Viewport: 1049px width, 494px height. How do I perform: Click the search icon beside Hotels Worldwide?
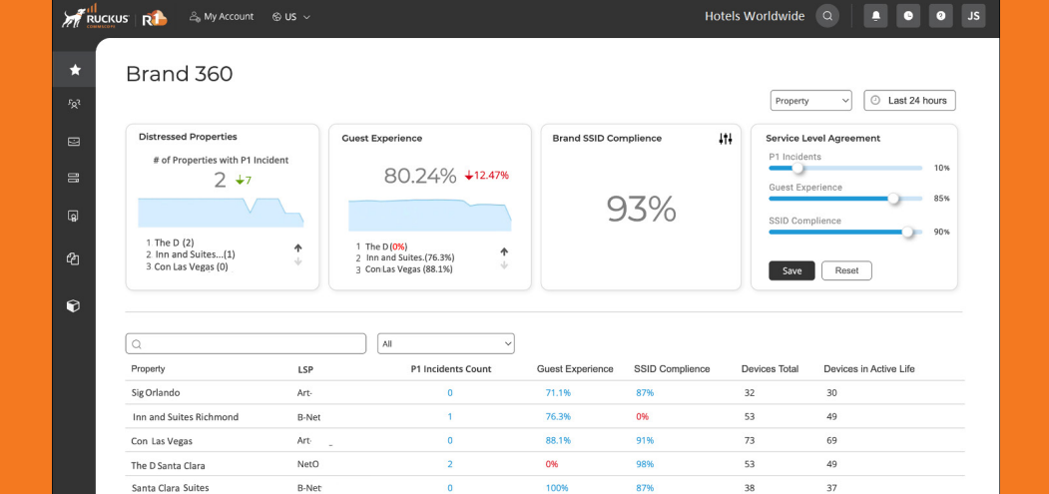pos(827,16)
